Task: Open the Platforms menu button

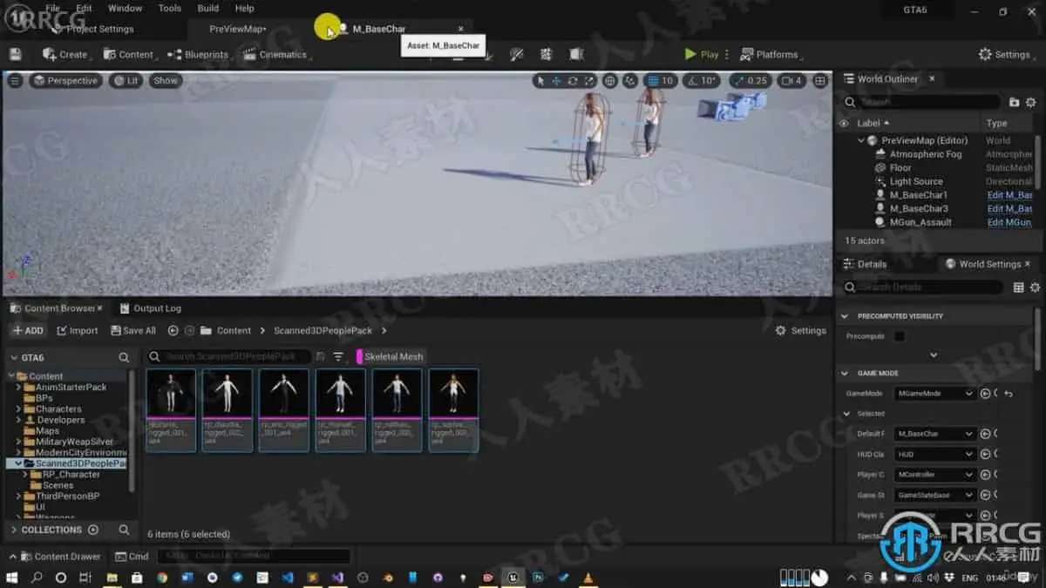Action: (x=770, y=54)
